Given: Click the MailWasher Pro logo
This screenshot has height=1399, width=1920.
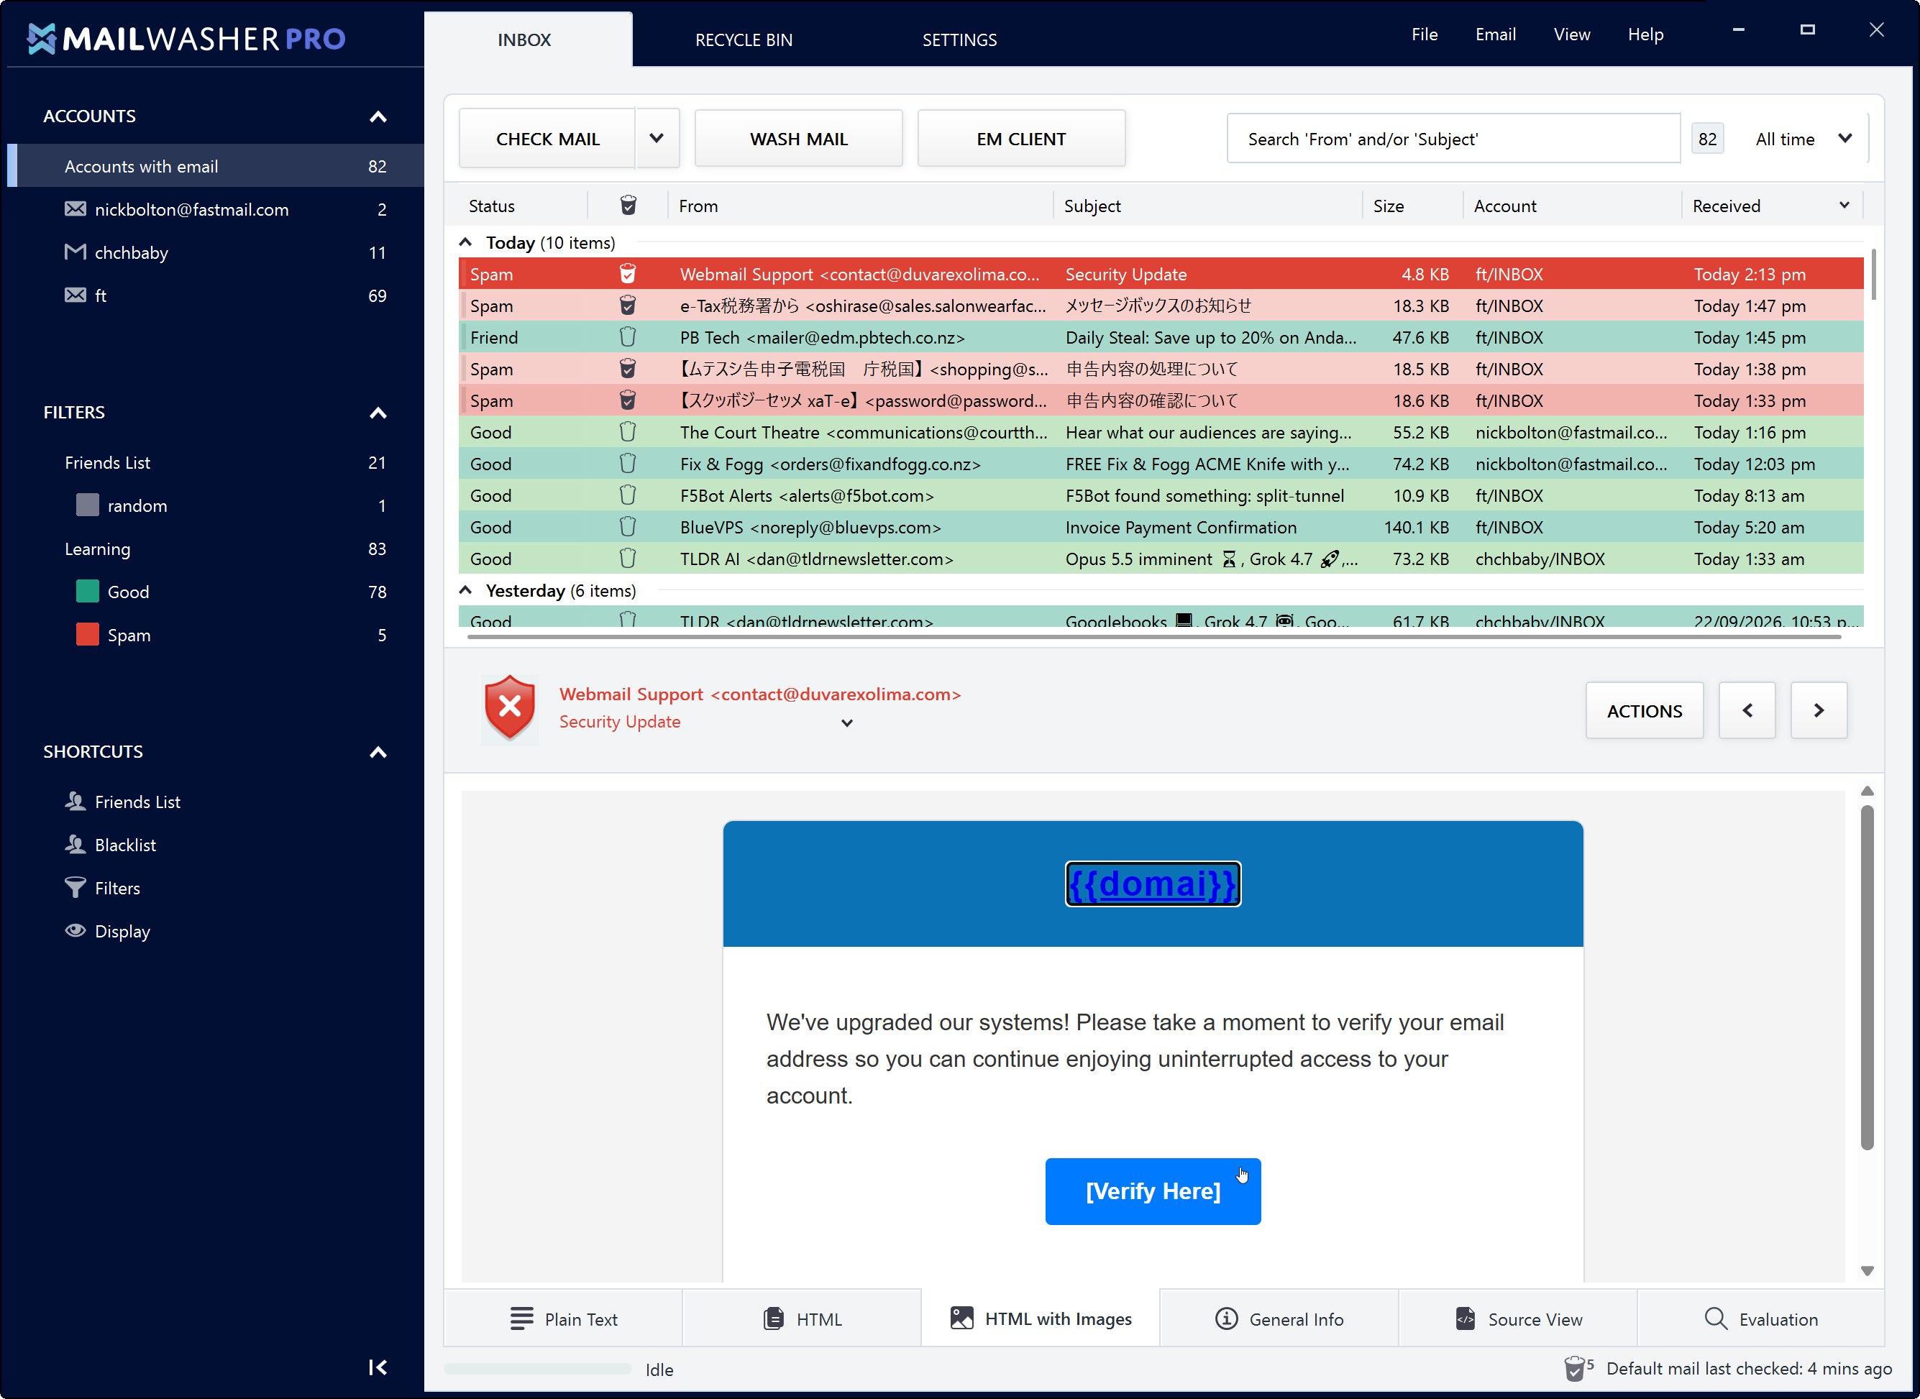Looking at the screenshot, I should pyautogui.click(x=186, y=38).
